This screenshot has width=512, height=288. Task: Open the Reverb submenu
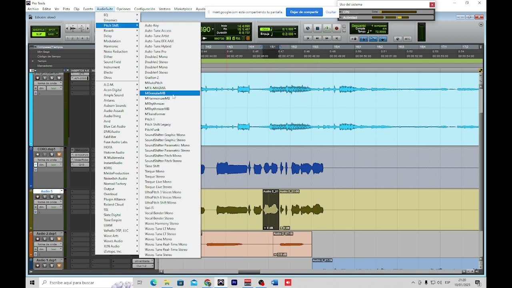pos(117,31)
